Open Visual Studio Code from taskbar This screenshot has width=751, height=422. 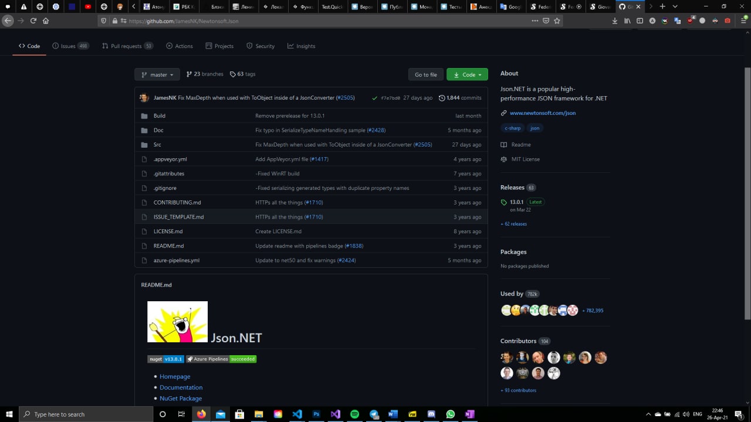click(297, 414)
